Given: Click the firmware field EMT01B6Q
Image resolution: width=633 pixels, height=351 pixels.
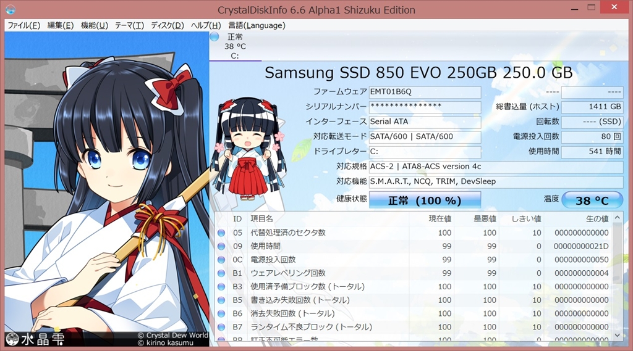Looking at the screenshot, I should click(425, 92).
